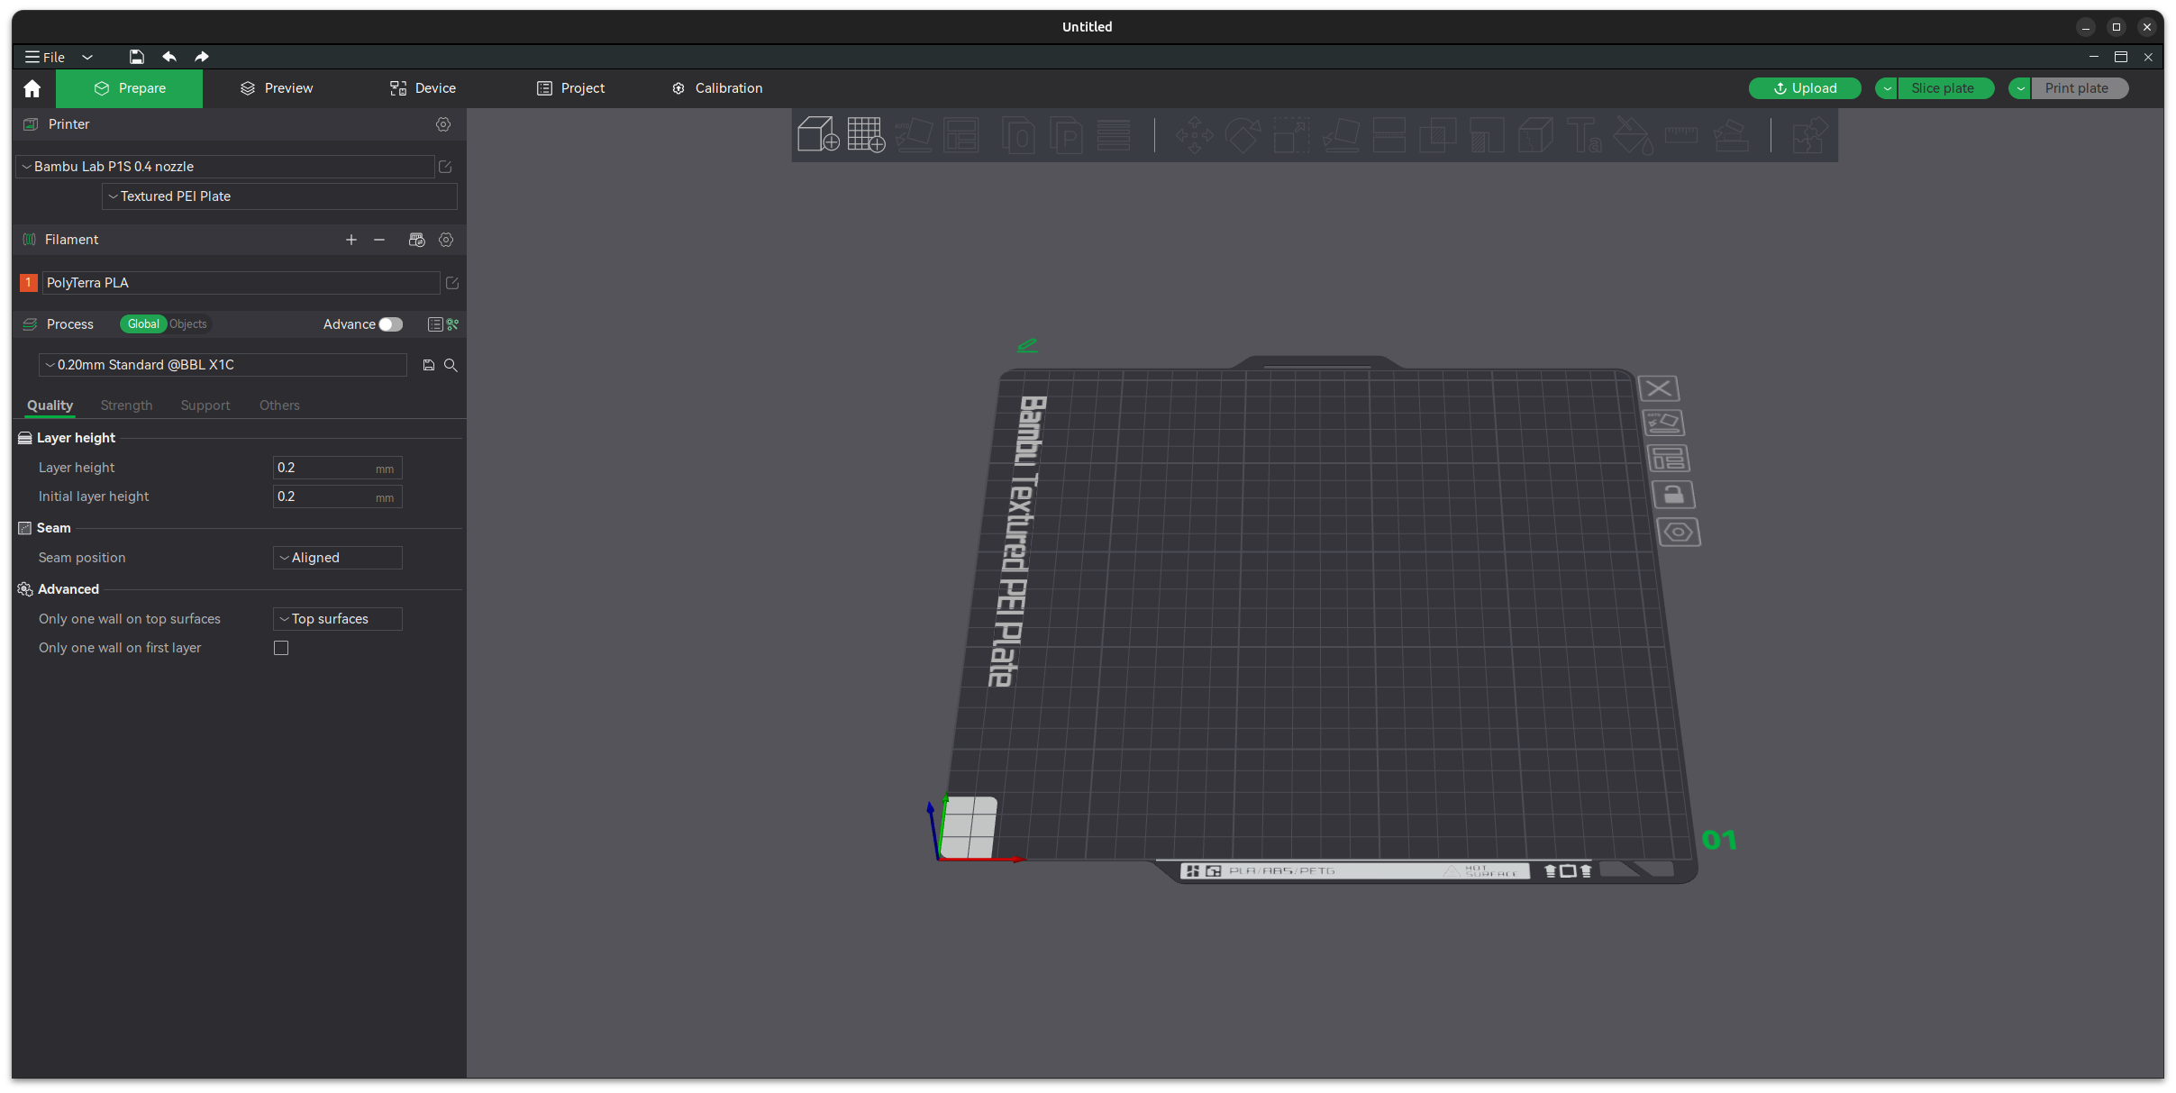Click the orange filament 1 color swatch
This screenshot has height=1093, width=2176.
click(28, 283)
